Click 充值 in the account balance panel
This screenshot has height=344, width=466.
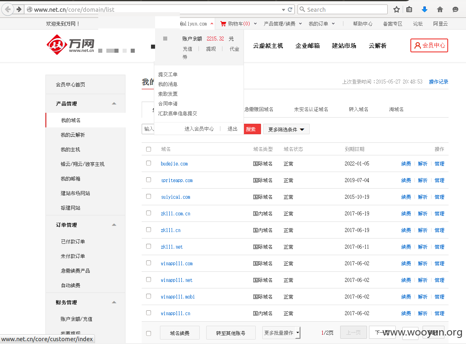(x=188, y=49)
